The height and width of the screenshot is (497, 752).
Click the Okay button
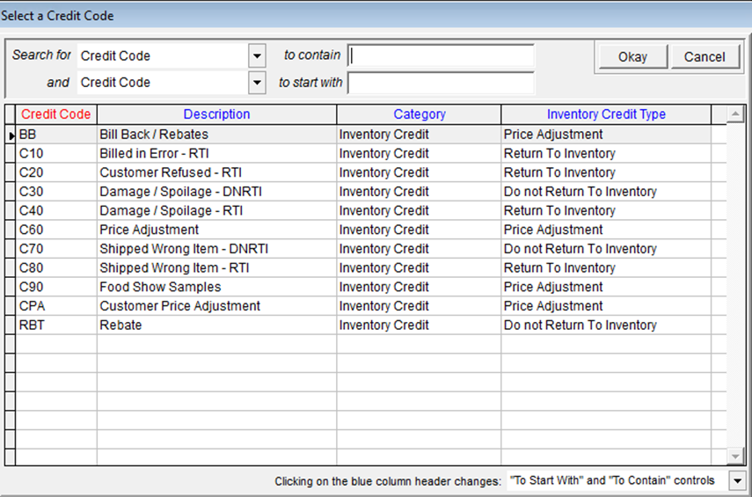pyautogui.click(x=632, y=56)
